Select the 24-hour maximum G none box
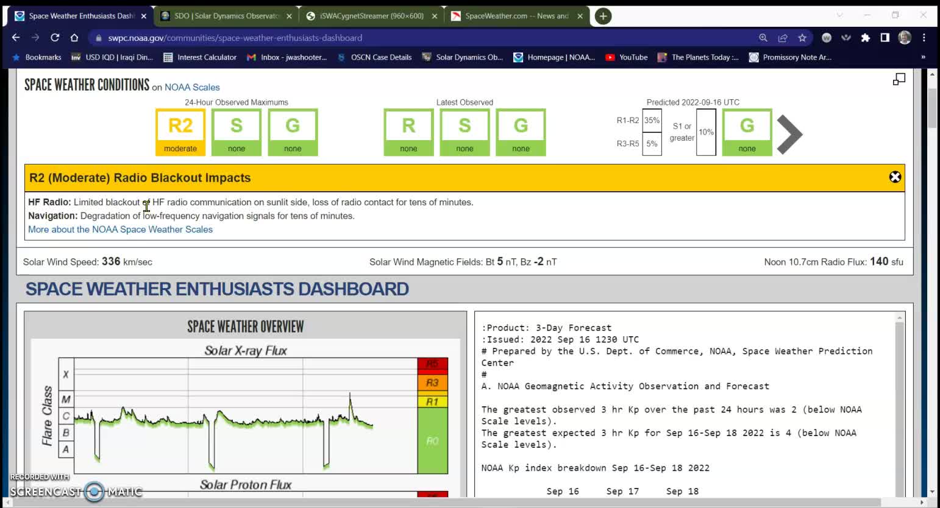The width and height of the screenshot is (940, 508). 293,132
